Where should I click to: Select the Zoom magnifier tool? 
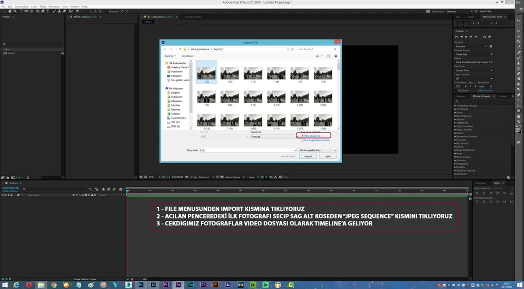tap(15, 11)
